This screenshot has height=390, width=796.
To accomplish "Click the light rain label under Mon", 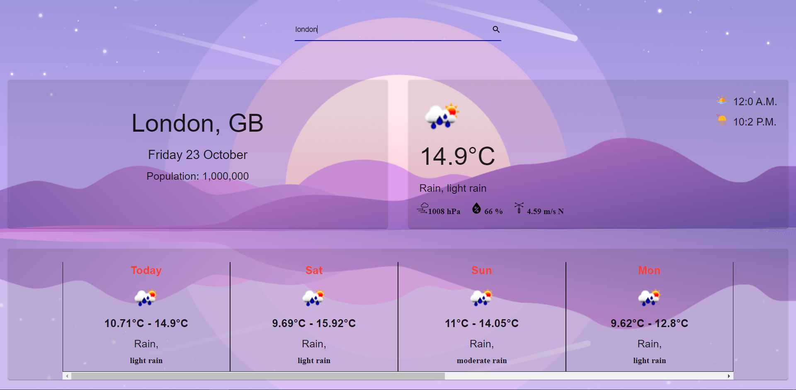I will (650, 361).
